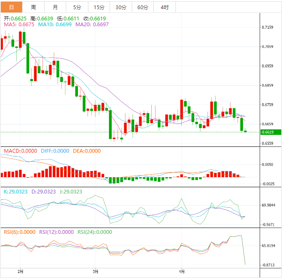
Task: Select the DIFF value label
Action: coord(55,151)
